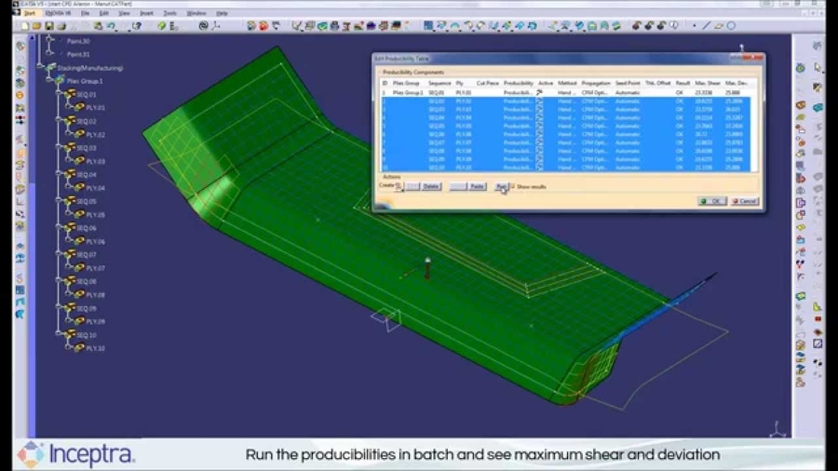Click the Paste button in the dialog
The image size is (838, 471).
point(477,186)
